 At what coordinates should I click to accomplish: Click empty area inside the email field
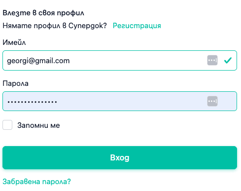click(138, 60)
